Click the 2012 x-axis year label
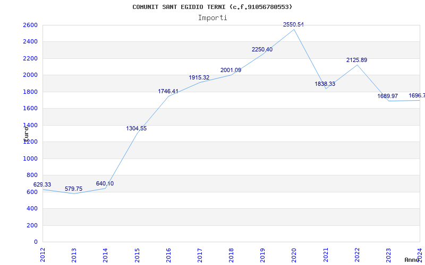This screenshot has width=425, height=265. coord(42,255)
